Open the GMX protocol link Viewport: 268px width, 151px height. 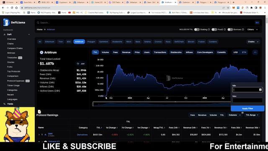(x=50, y=134)
